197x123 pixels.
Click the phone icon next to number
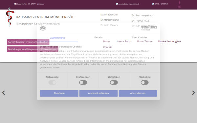[153, 4]
